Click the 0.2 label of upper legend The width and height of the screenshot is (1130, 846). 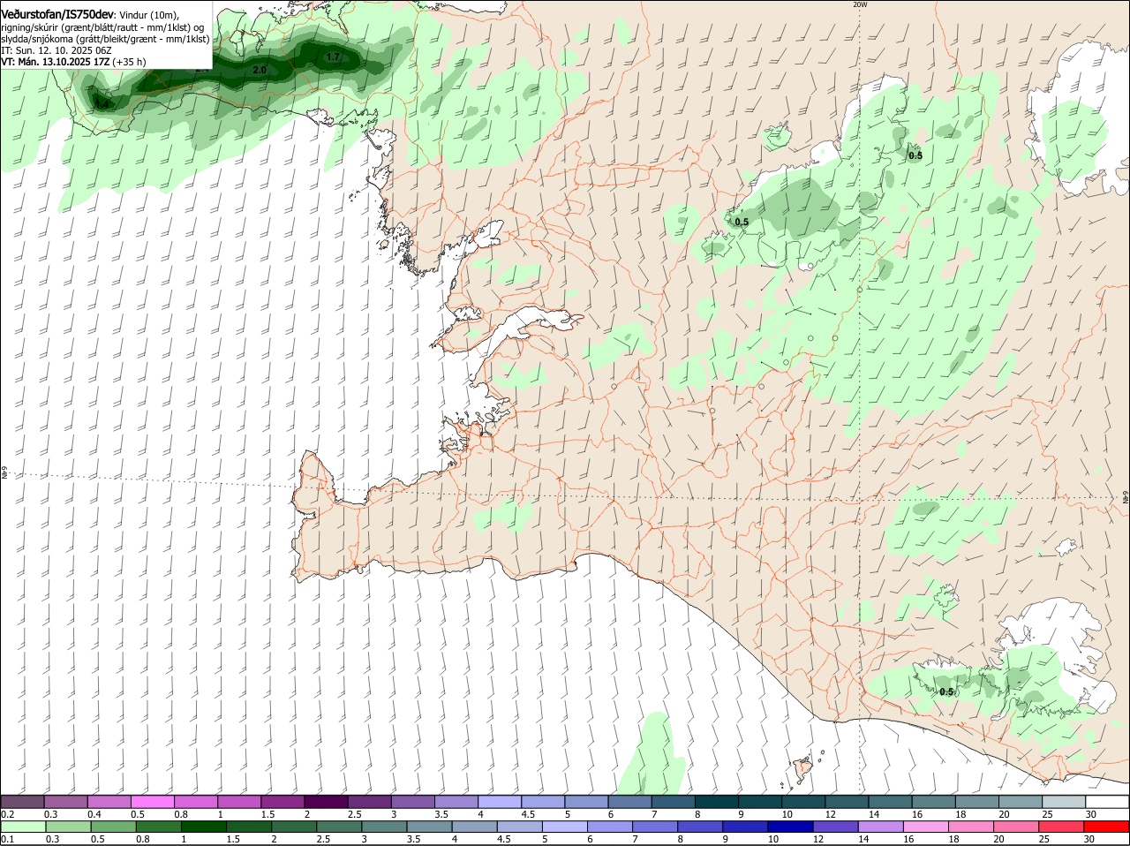tap(8, 814)
